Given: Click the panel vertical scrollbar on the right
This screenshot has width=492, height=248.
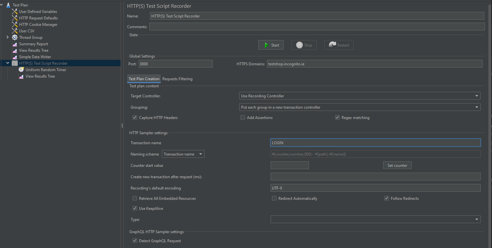Looking at the screenshot, I should [x=490, y=126].
